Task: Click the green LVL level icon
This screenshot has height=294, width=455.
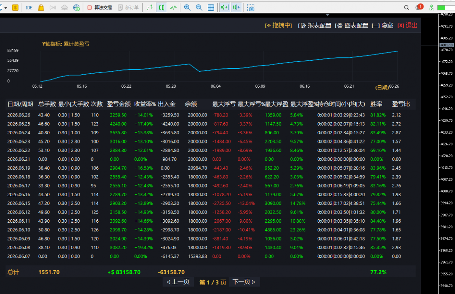Action: [x=431, y=7]
